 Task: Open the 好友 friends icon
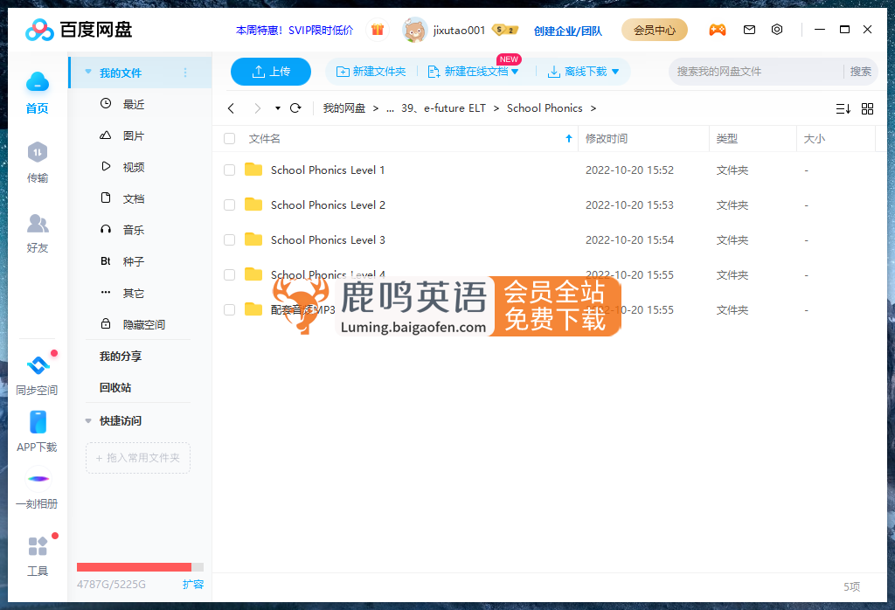pos(37,223)
